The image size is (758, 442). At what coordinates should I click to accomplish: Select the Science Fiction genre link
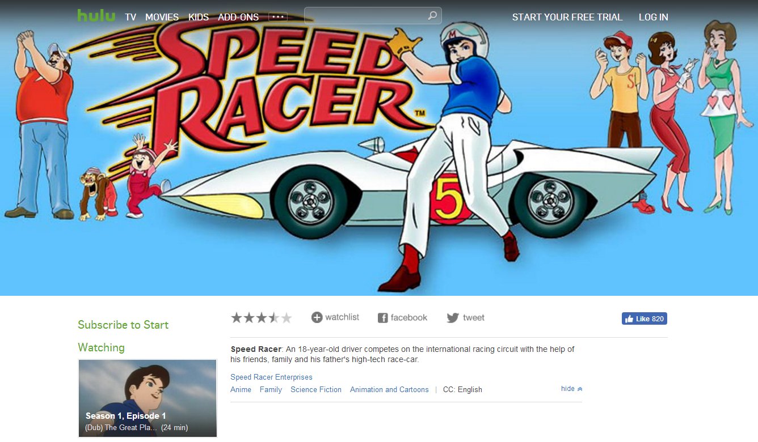pyautogui.click(x=316, y=389)
